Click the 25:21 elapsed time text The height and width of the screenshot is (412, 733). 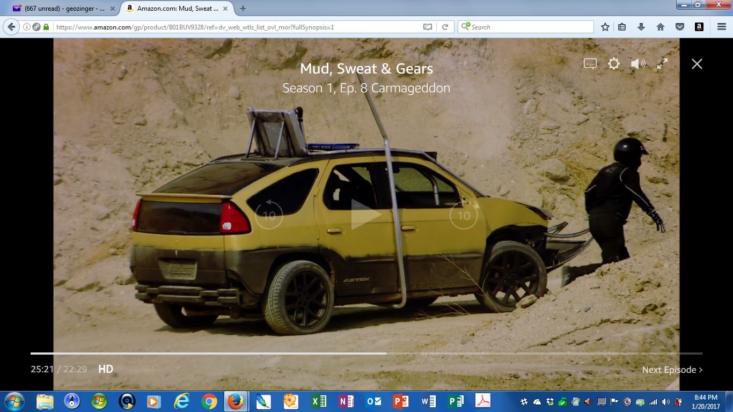pyautogui.click(x=42, y=369)
